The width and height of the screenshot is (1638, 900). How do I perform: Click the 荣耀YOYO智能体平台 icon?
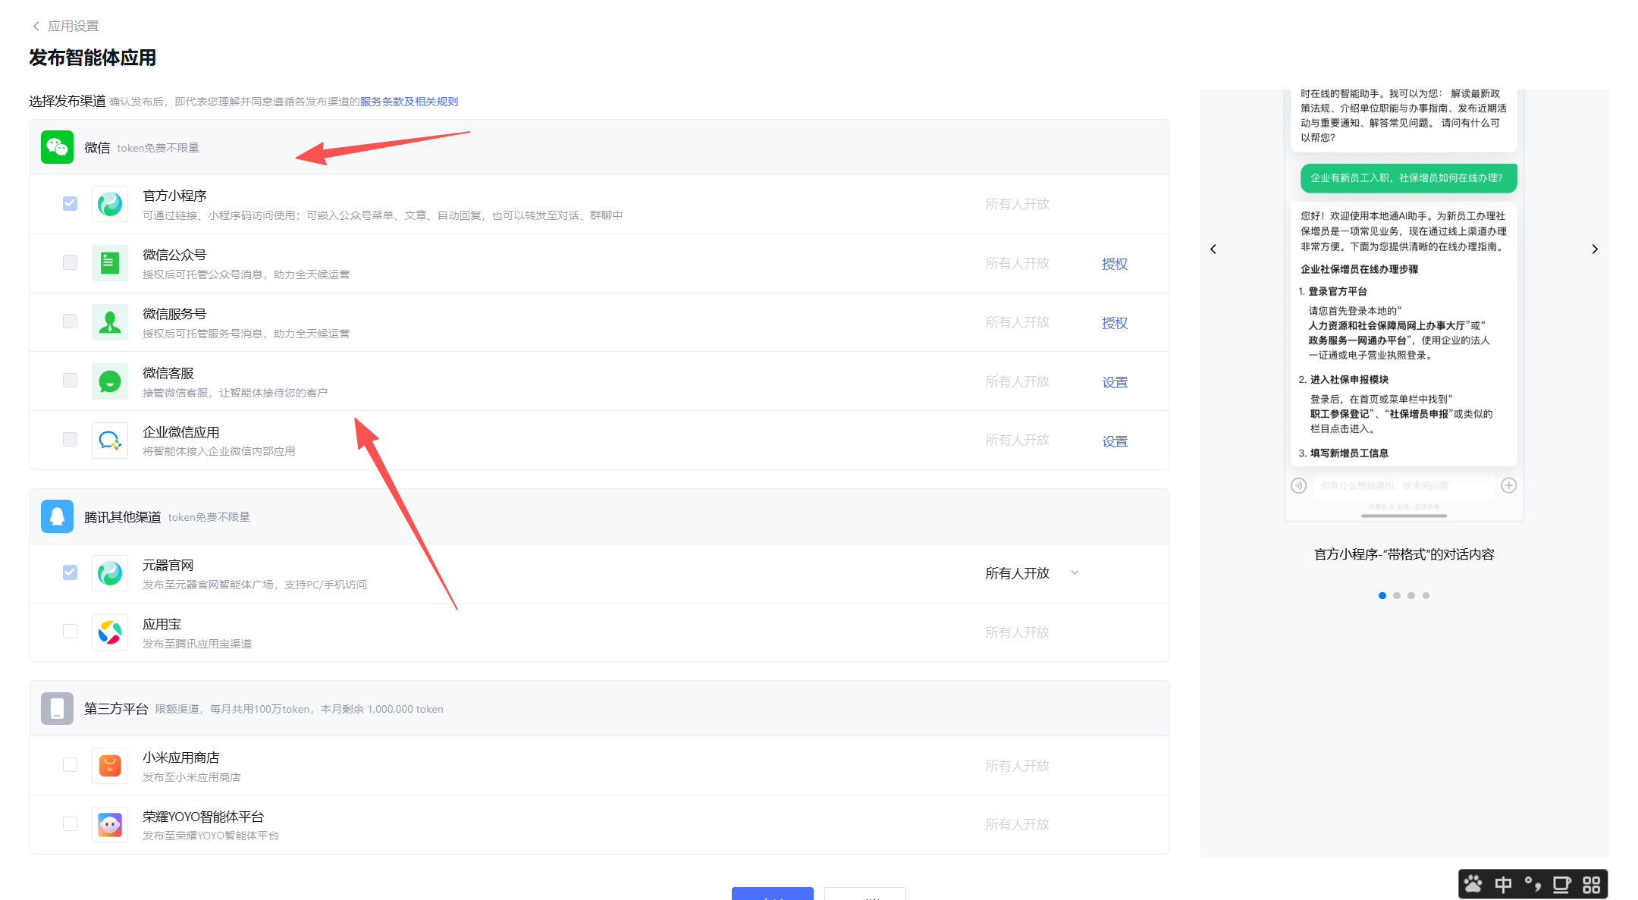(x=110, y=825)
